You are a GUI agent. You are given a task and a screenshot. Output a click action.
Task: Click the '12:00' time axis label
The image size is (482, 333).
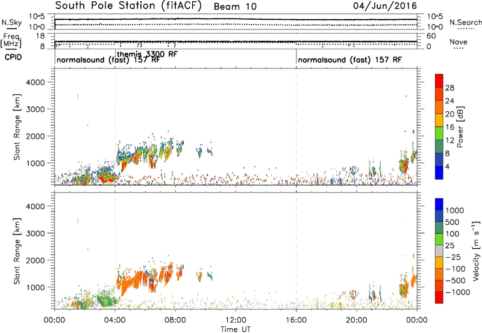pos(236,320)
